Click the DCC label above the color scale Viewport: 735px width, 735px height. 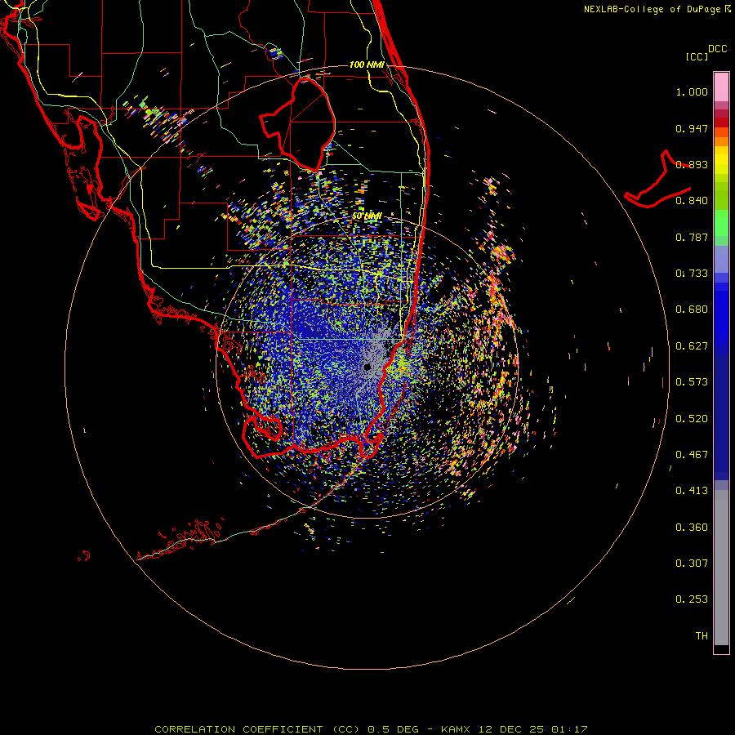coord(718,49)
